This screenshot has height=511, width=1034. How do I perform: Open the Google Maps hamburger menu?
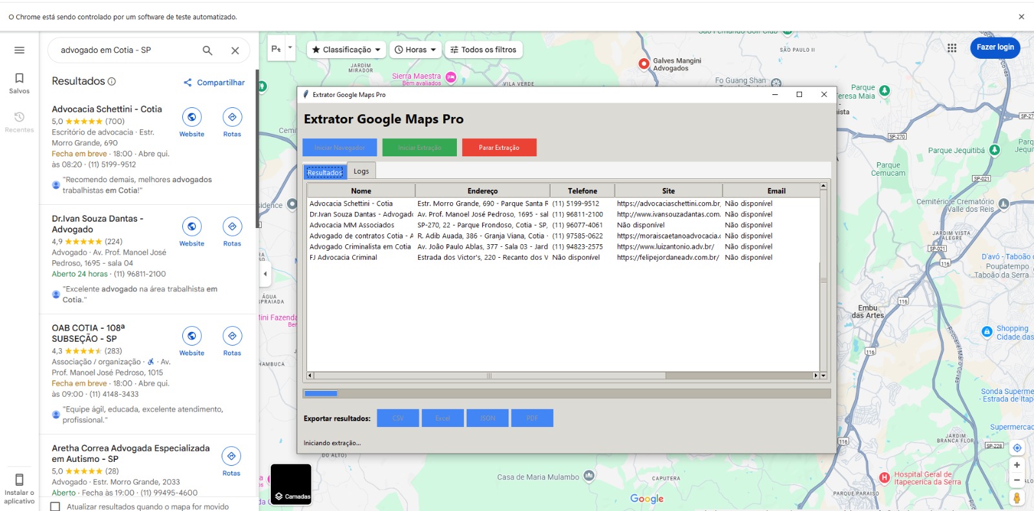click(19, 50)
